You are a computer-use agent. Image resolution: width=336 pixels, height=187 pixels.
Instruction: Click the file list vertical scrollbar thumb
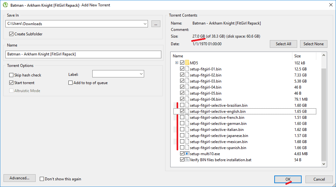point(324,115)
